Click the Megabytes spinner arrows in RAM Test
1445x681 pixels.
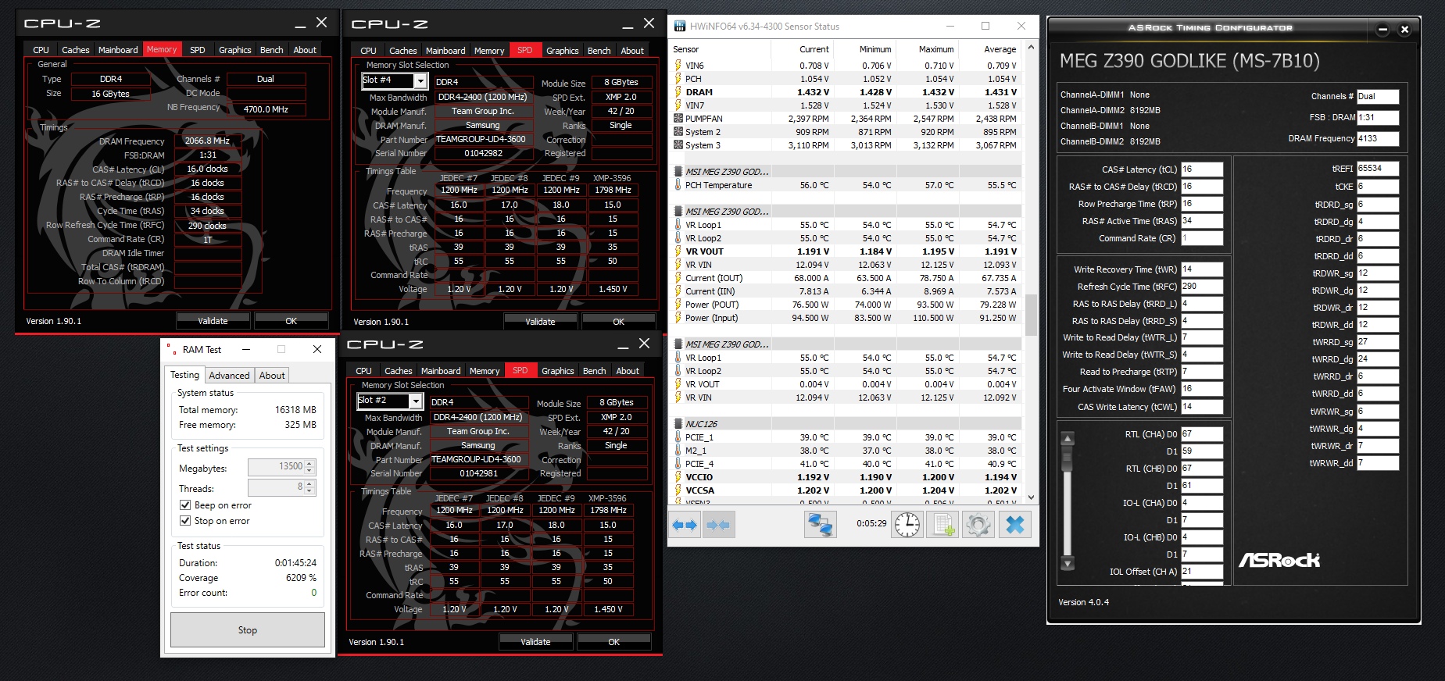[x=309, y=467]
